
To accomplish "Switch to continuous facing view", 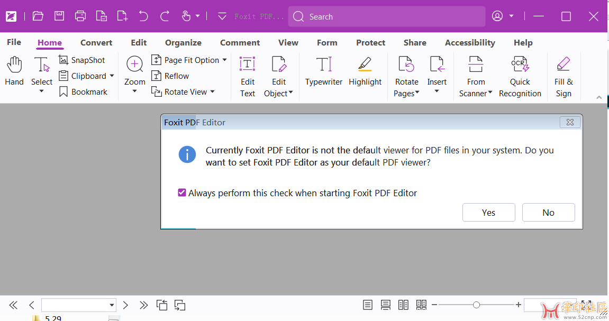I will point(421,305).
